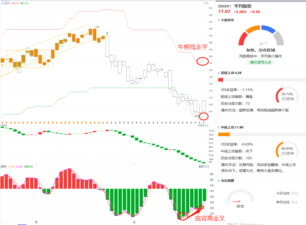
Task: Click the 中线上攻 orange progress bar
Action: (224, 134)
